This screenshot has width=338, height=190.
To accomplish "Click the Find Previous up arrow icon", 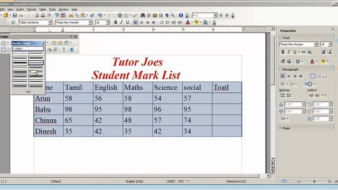I will (227, 15).
